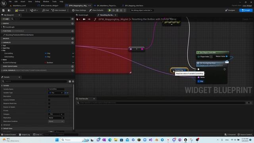Add a local variable with the plus icon

72,70
